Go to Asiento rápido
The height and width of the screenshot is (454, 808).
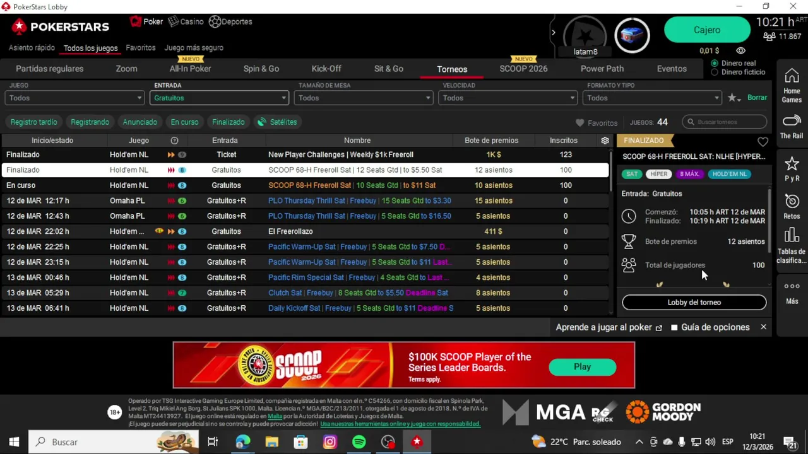(32, 48)
